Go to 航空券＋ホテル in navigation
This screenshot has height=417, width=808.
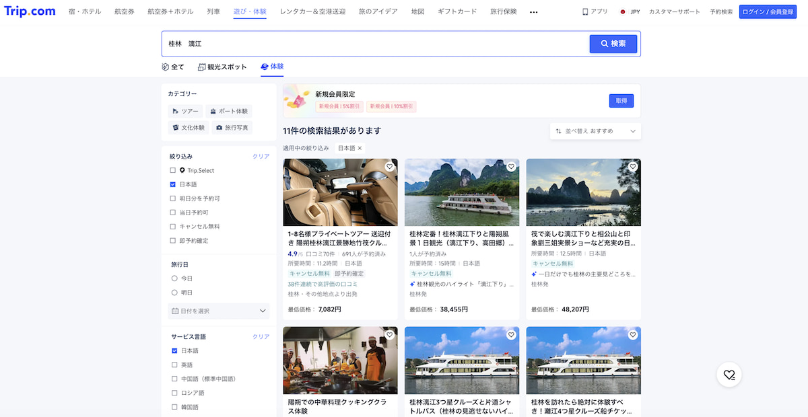pyautogui.click(x=170, y=12)
